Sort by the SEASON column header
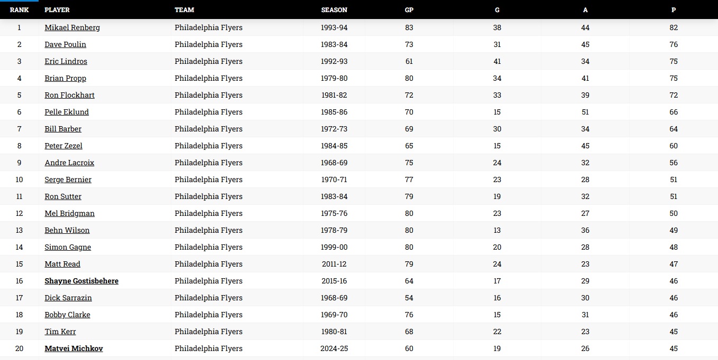Image resolution: width=718 pixels, height=360 pixels. click(334, 10)
